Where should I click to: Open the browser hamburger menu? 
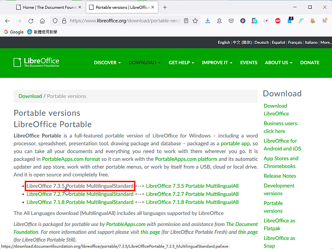325,21
